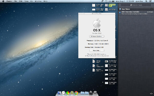Launch Google Chrome from the Dock
The width and height of the screenshot is (154, 96).
76,93
